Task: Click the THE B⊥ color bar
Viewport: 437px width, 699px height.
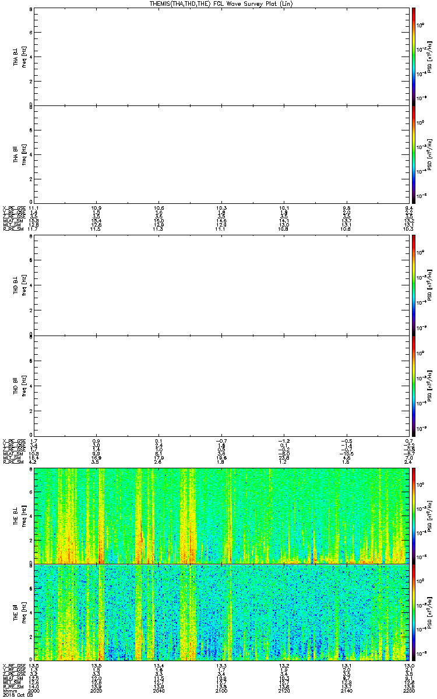Action: pyautogui.click(x=414, y=516)
